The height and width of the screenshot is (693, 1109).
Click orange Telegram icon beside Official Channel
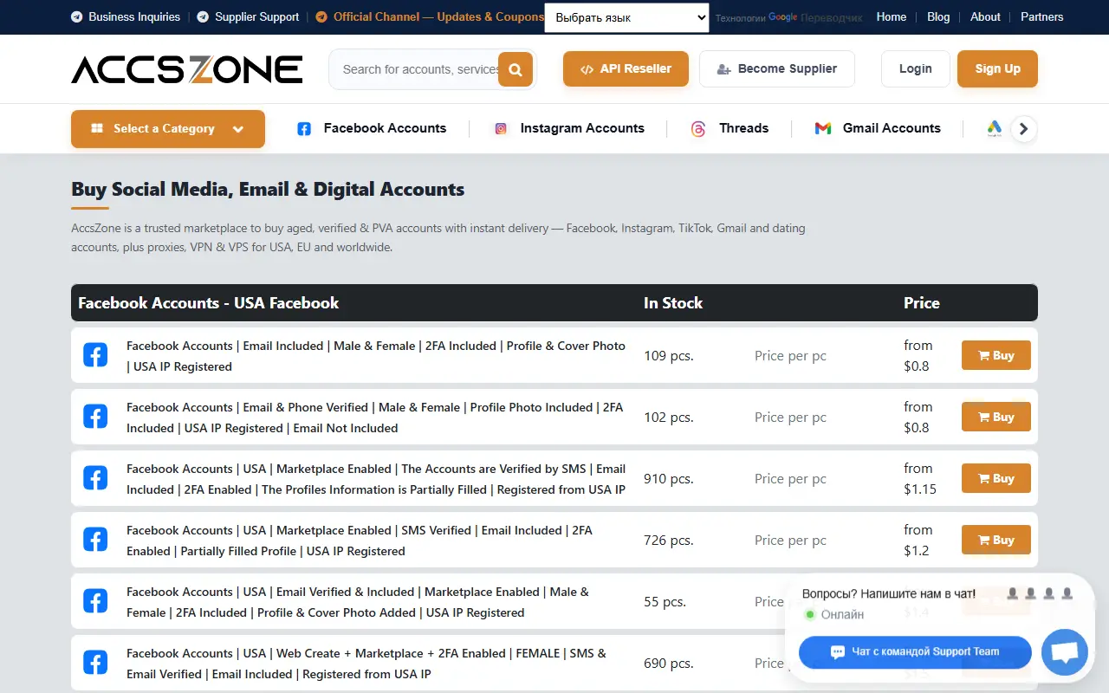pyautogui.click(x=321, y=16)
